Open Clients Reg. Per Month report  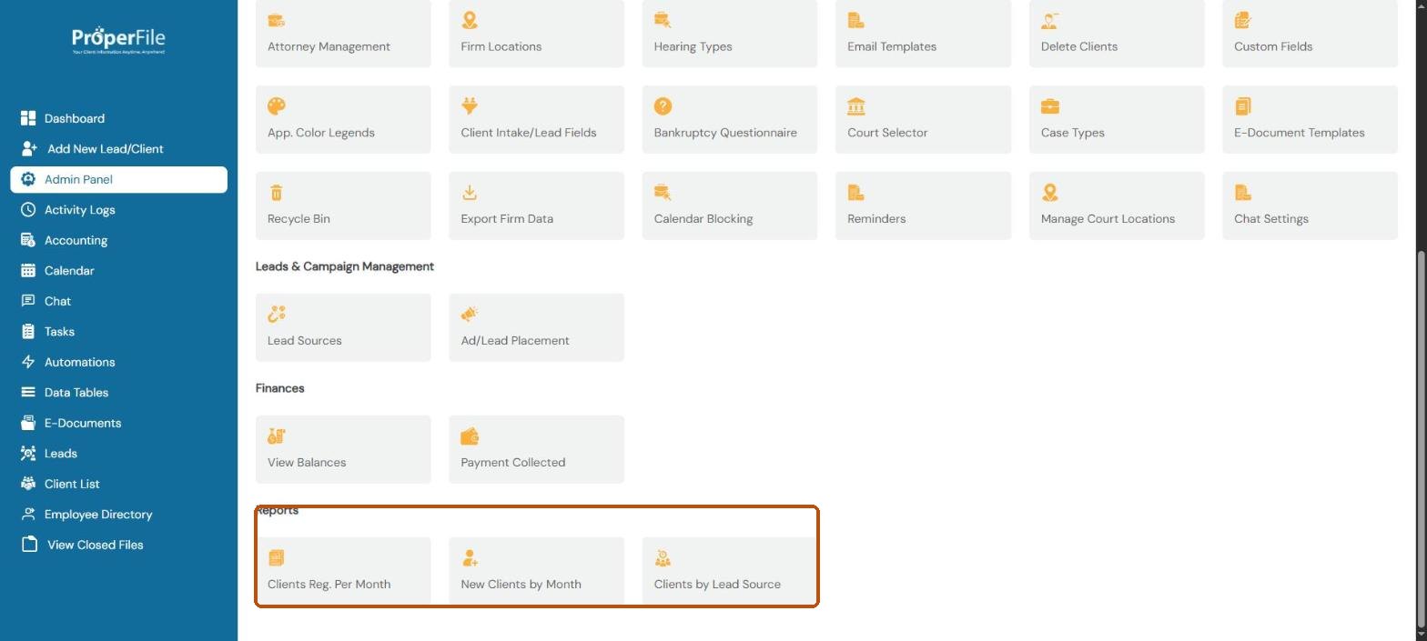pyautogui.click(x=343, y=571)
